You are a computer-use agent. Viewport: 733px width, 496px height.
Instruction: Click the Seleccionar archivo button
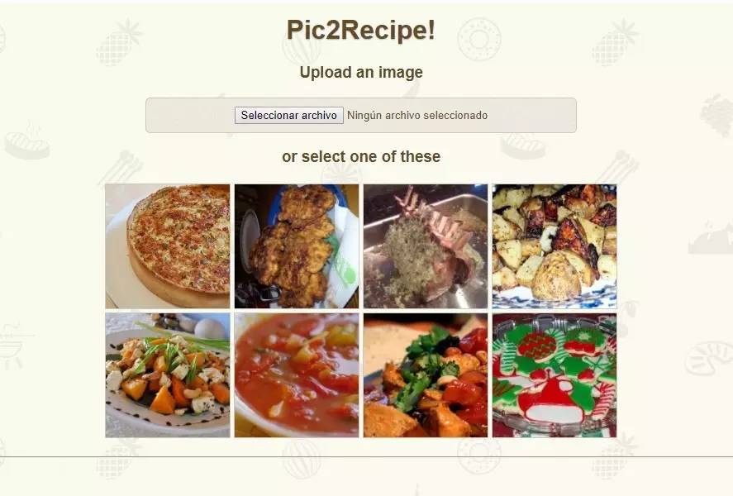tap(289, 116)
